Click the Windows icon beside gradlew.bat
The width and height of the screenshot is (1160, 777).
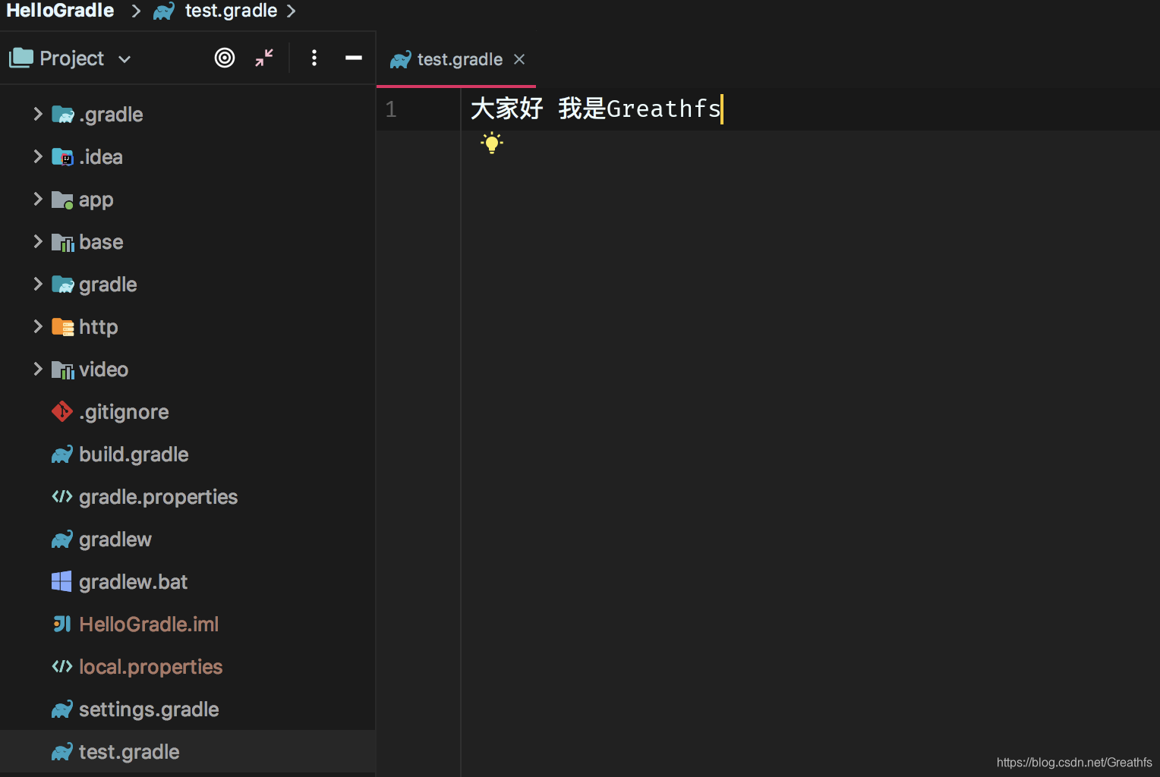tap(61, 581)
